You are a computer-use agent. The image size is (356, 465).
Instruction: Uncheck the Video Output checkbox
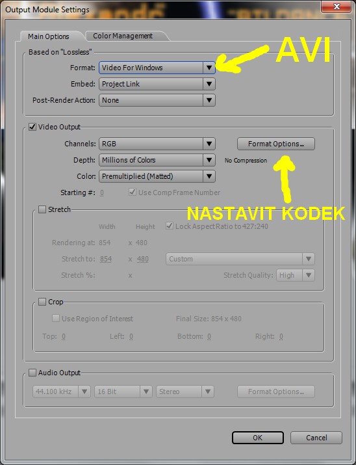tap(32, 127)
